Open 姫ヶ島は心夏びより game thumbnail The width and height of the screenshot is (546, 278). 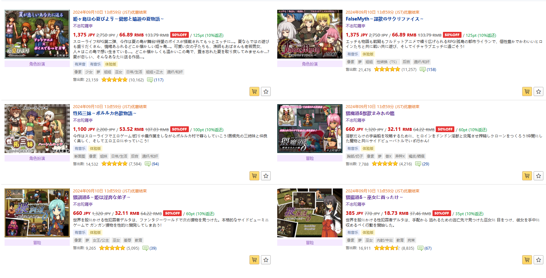(37, 34)
